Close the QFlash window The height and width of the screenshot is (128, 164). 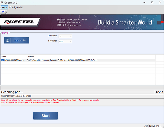[160, 2]
